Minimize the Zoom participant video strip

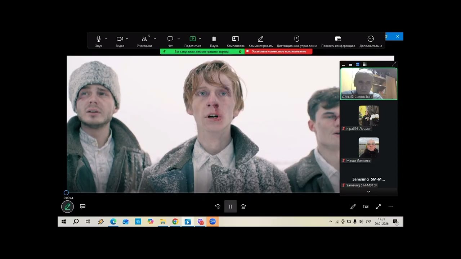[x=343, y=65]
